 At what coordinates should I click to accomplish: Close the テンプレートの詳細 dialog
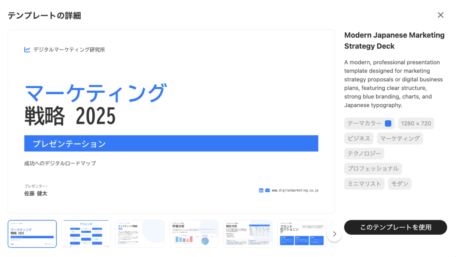point(440,15)
